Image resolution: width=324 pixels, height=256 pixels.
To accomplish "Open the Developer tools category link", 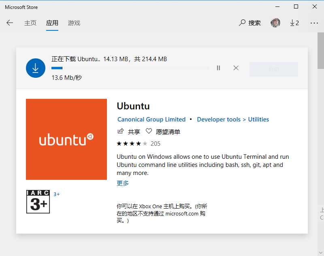I will click(x=219, y=119).
